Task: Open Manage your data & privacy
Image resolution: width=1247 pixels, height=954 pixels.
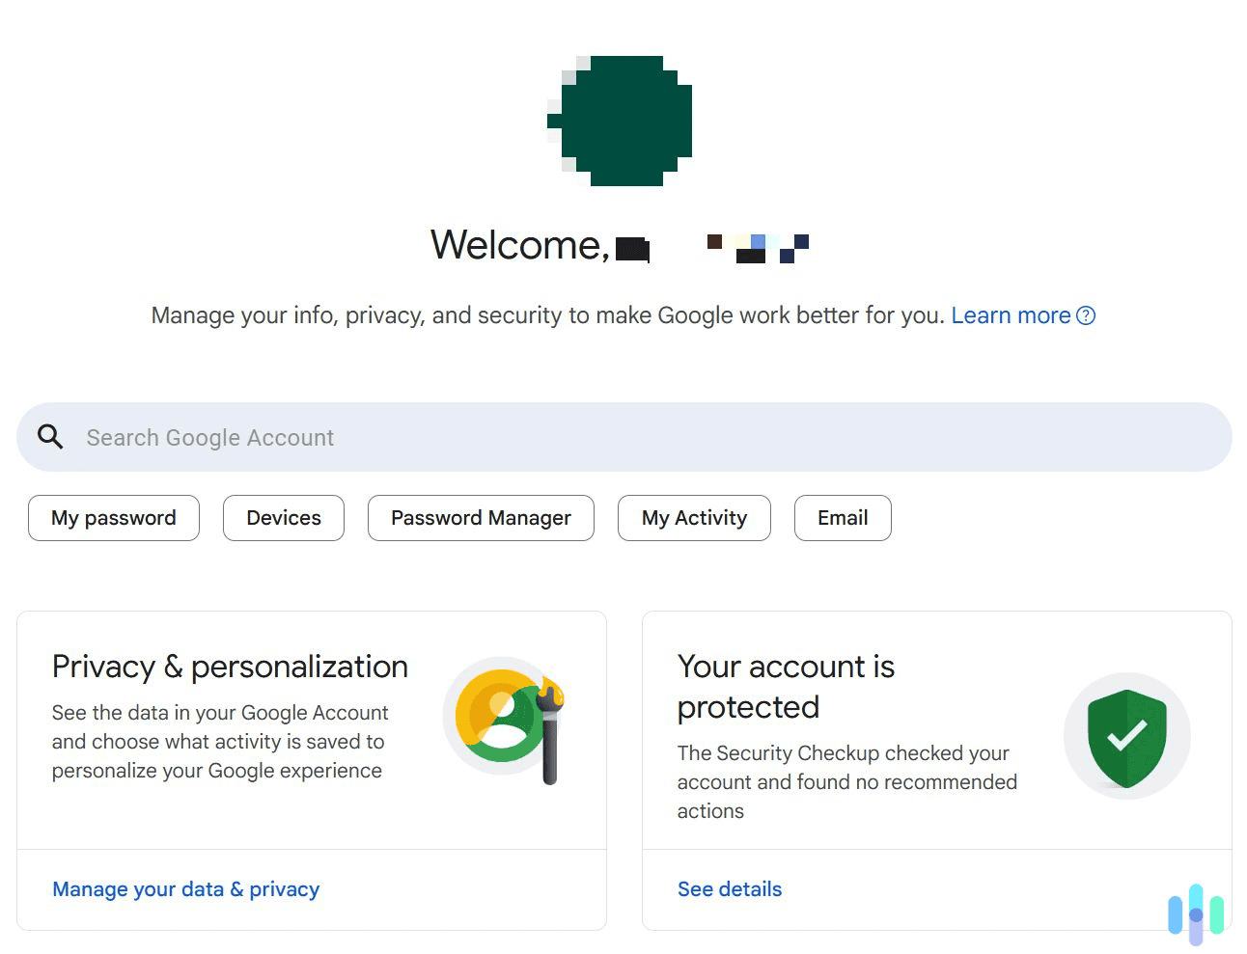Action: pyautogui.click(x=185, y=888)
